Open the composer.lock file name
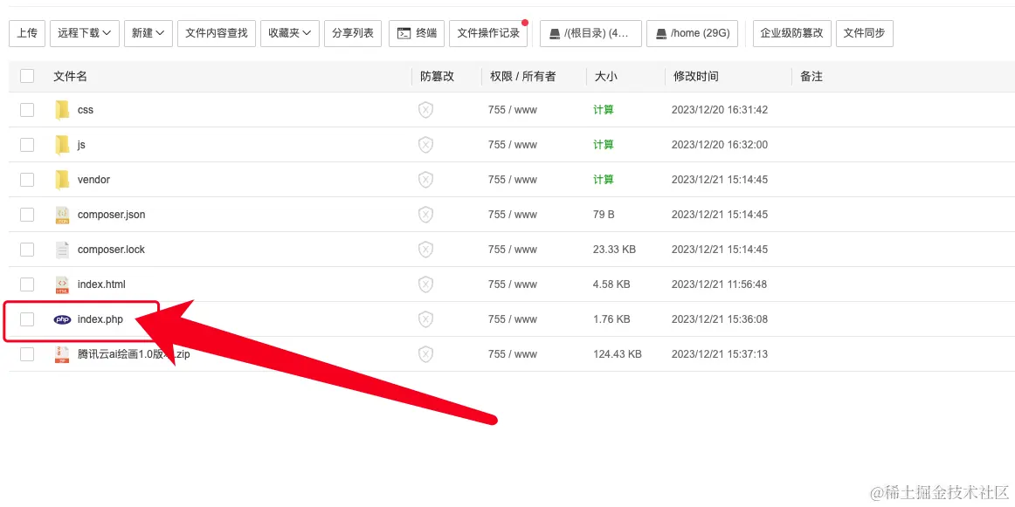The width and height of the screenshot is (1015, 507). tap(111, 250)
